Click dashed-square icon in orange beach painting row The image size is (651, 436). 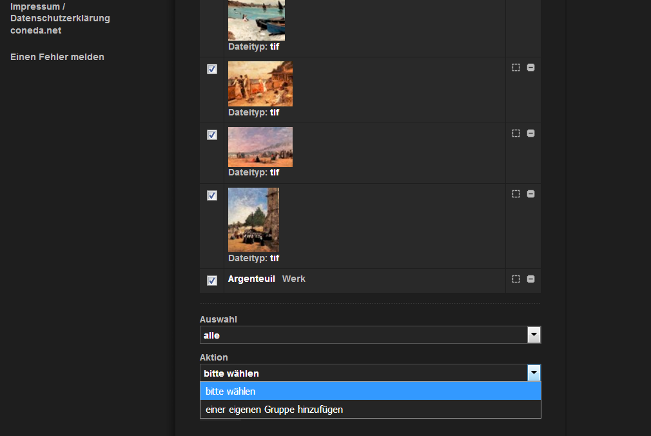[516, 67]
